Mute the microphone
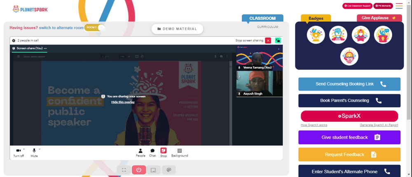The width and height of the screenshot is (412, 177). point(34,153)
